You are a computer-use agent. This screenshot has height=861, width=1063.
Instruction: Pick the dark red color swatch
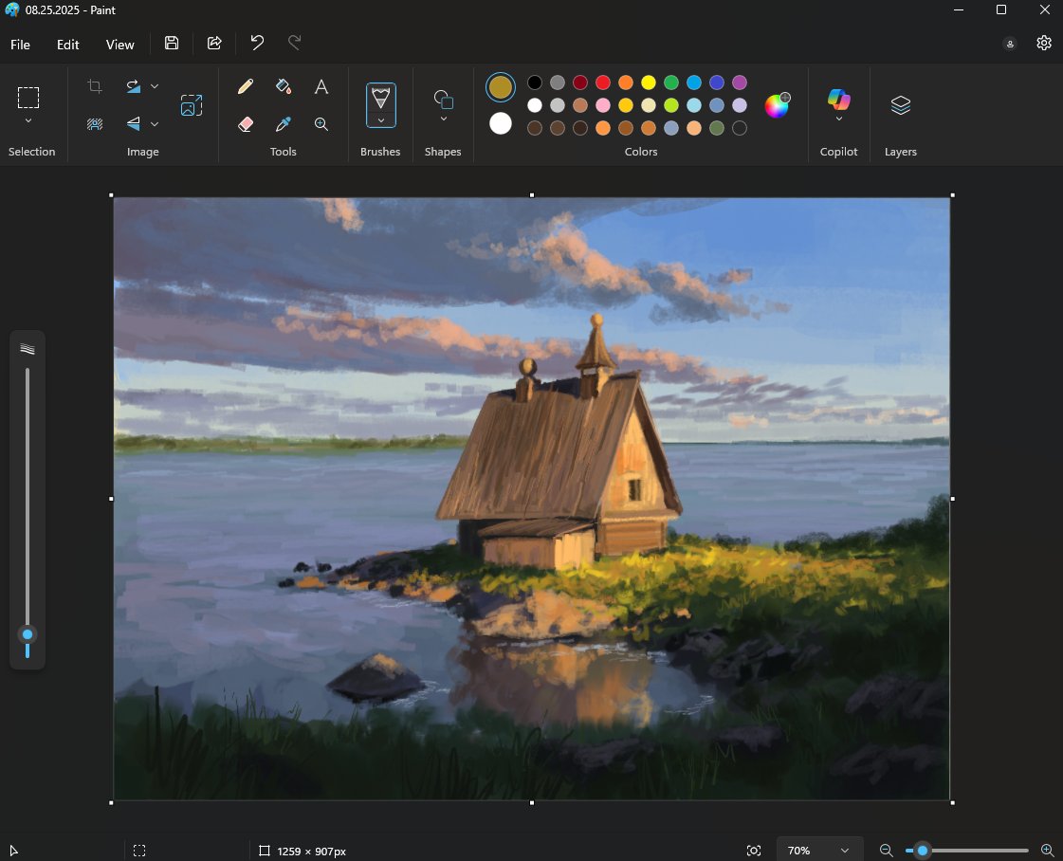(x=580, y=82)
